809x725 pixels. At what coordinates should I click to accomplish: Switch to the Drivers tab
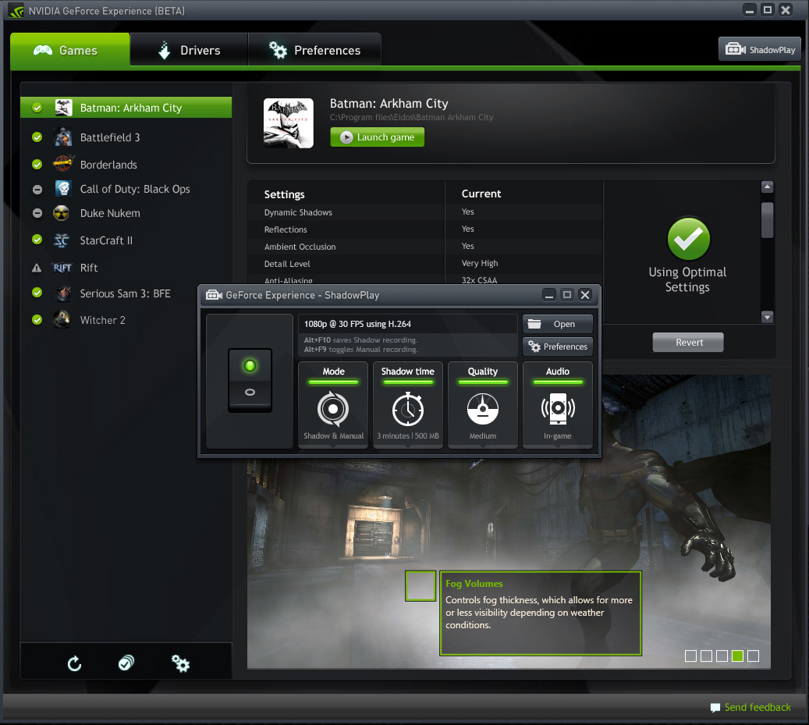(189, 50)
